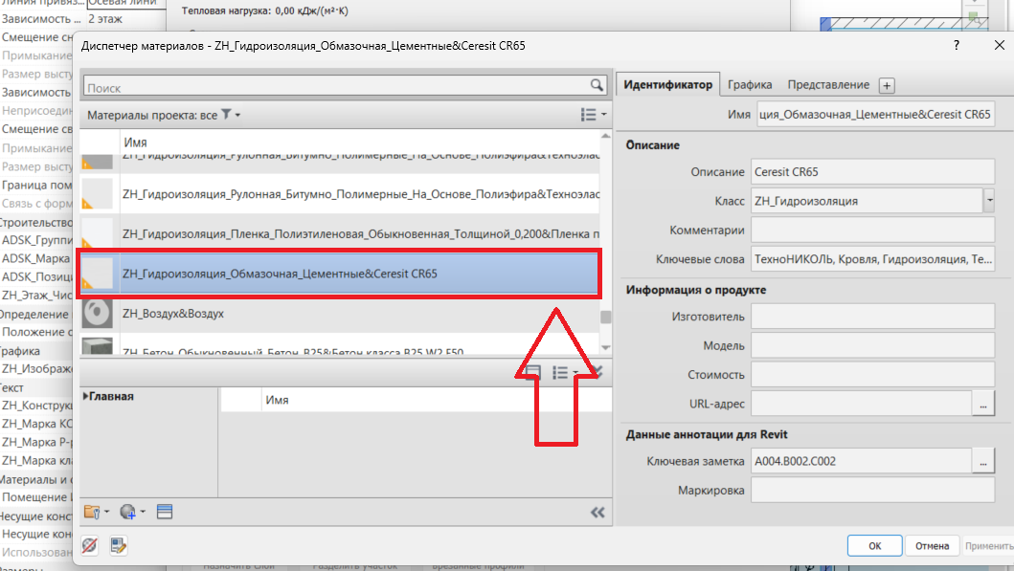Click the material editor pencil icon
Viewport: 1014px width, 571px height.
click(119, 546)
